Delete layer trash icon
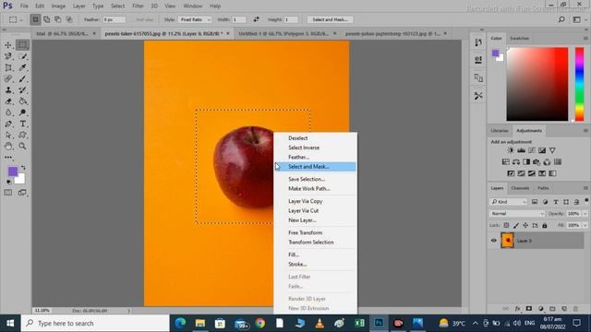Image resolution: width=591 pixels, height=332 pixels. click(x=575, y=309)
